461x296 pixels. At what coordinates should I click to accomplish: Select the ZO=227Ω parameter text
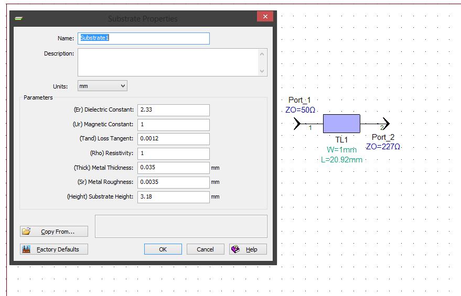point(383,147)
